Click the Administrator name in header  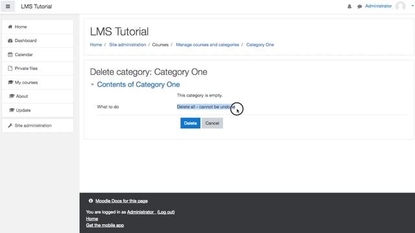click(378, 6)
